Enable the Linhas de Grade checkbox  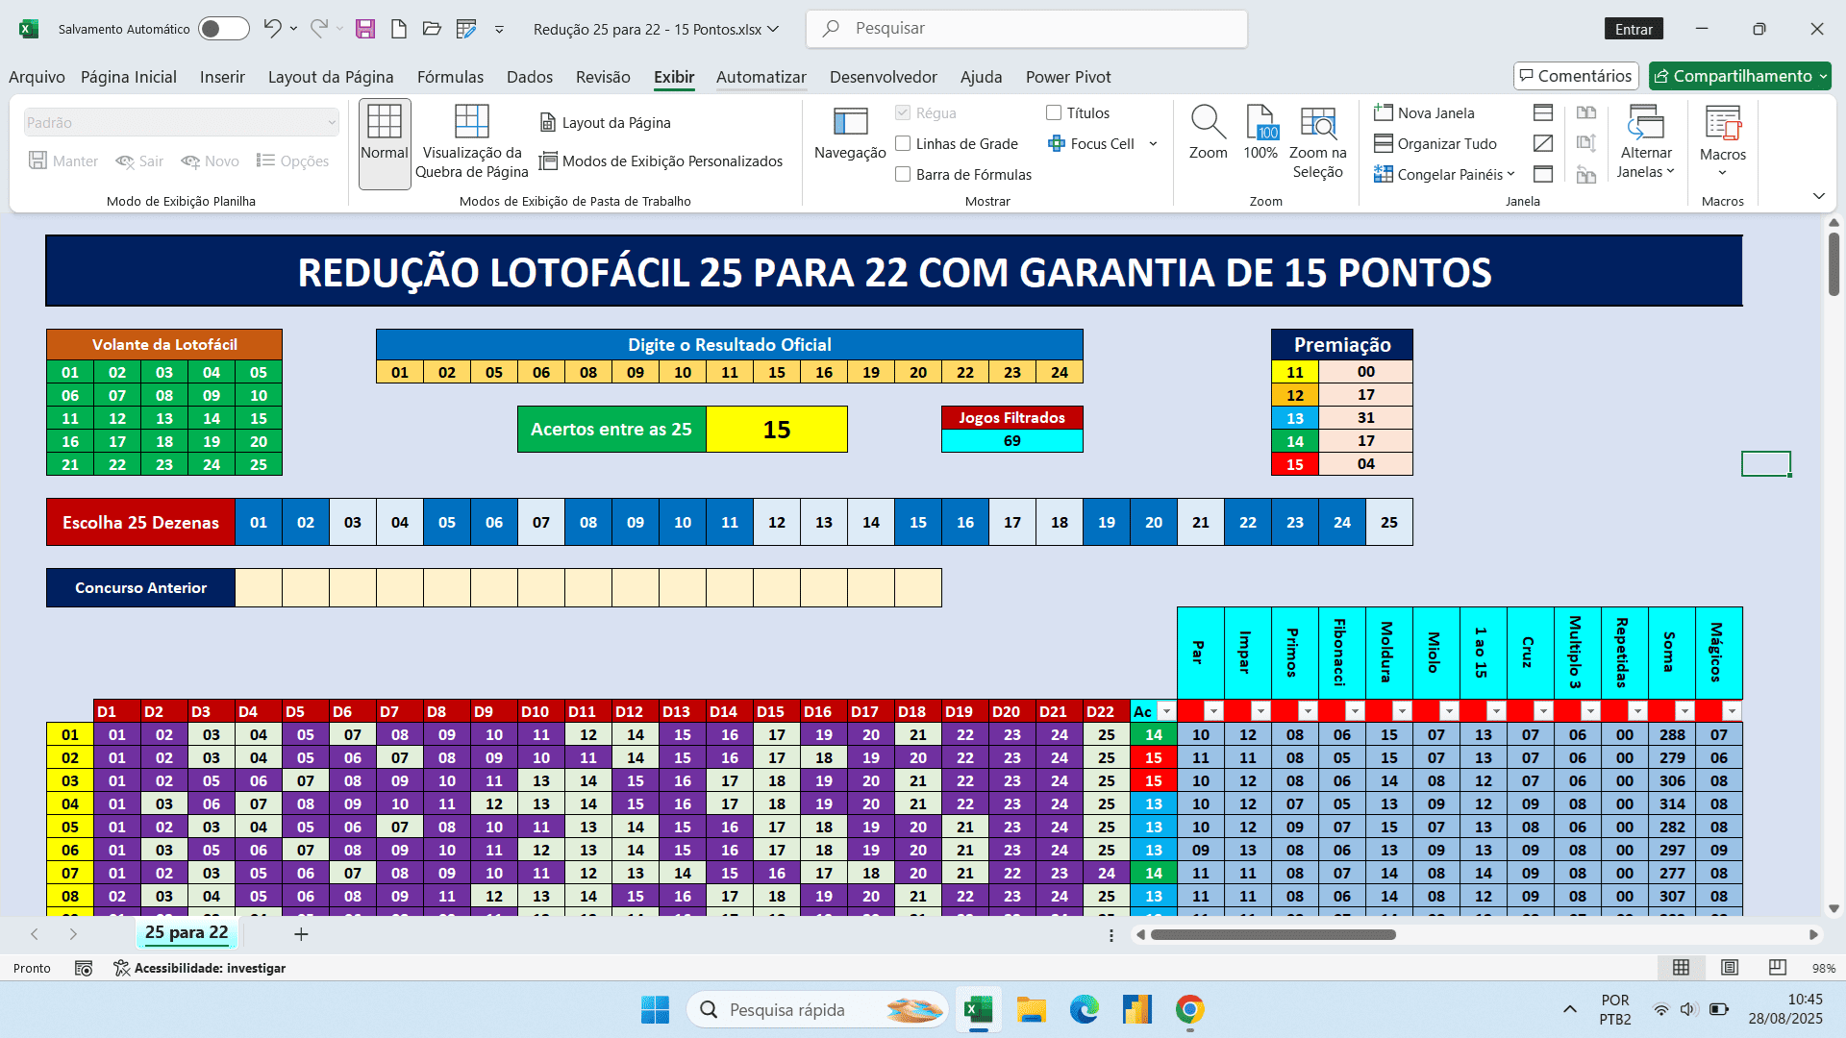903,143
